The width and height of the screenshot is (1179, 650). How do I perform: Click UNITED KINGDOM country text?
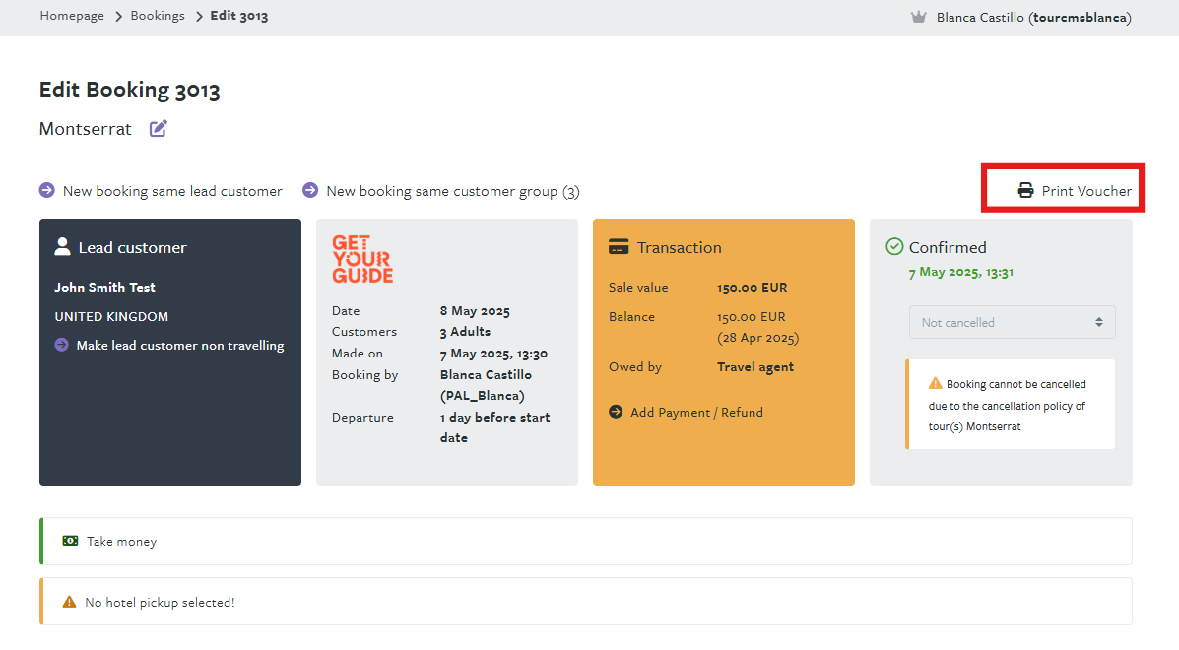click(x=111, y=316)
